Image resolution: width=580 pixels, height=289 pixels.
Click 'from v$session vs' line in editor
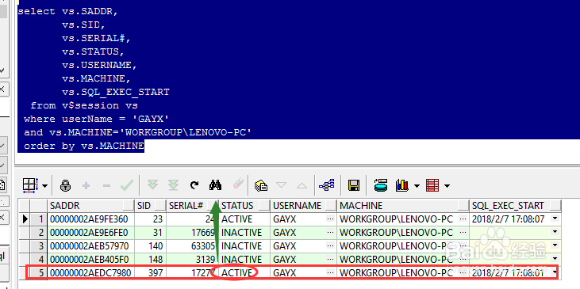(x=84, y=105)
